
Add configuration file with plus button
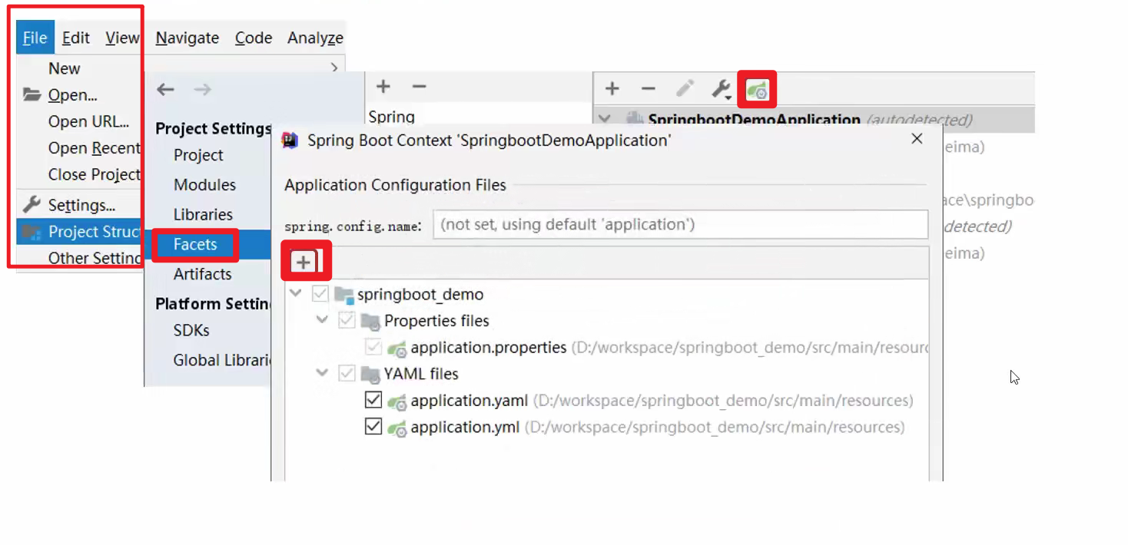[x=304, y=263]
